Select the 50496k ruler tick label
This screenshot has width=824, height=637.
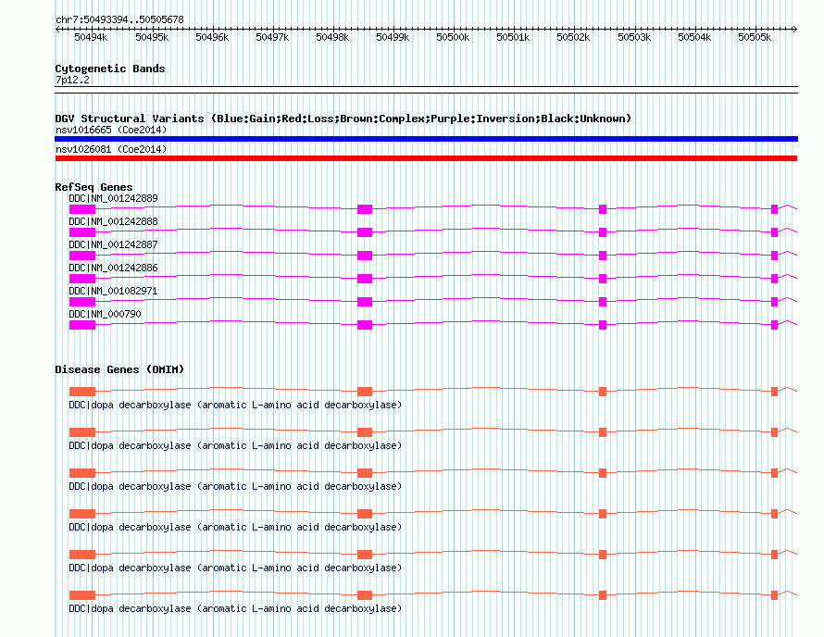pyautogui.click(x=212, y=37)
